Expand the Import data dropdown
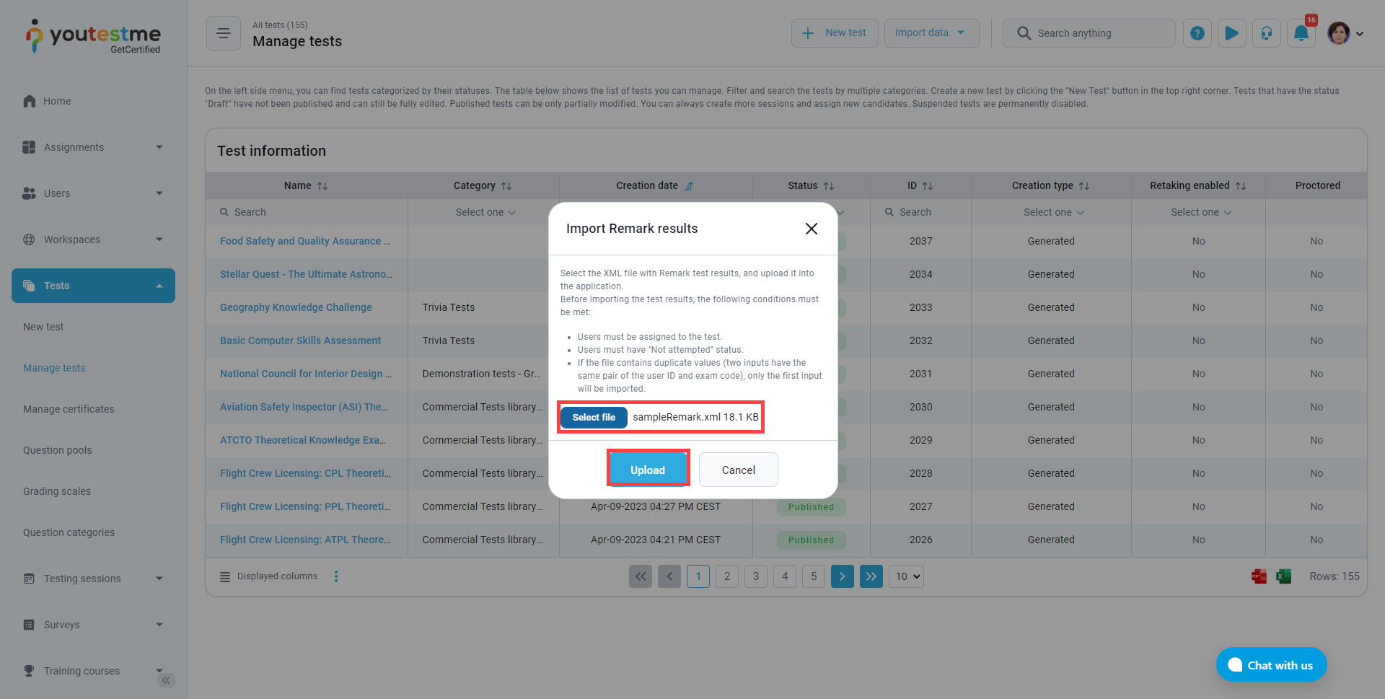 coord(931,33)
